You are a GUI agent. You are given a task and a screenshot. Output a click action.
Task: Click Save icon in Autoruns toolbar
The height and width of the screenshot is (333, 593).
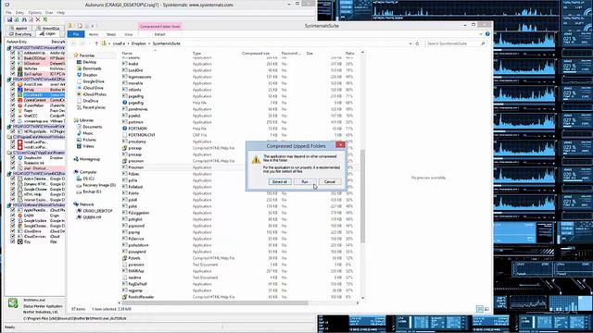[9, 19]
